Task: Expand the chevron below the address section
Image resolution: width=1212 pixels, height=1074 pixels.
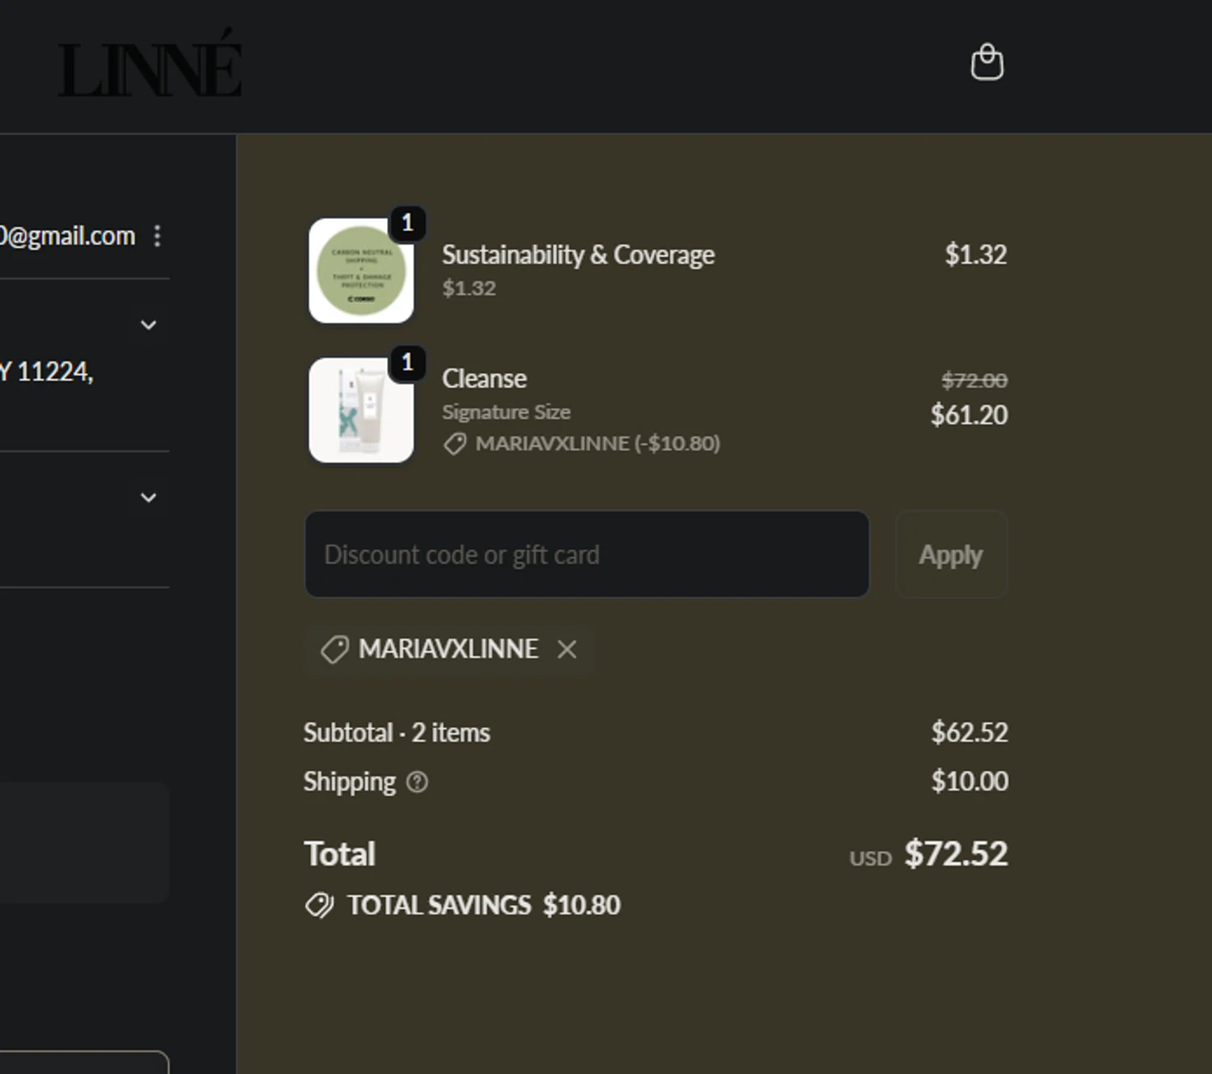Action: click(x=149, y=498)
